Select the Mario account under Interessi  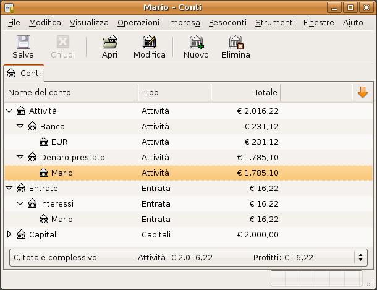pyautogui.click(x=62, y=219)
